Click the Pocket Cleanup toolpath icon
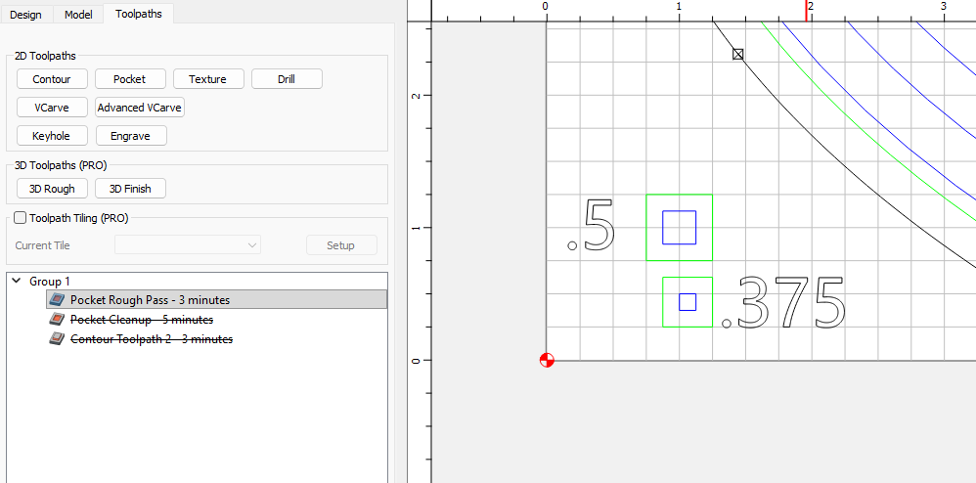Screen dimensions: 976x483 [x=57, y=320]
